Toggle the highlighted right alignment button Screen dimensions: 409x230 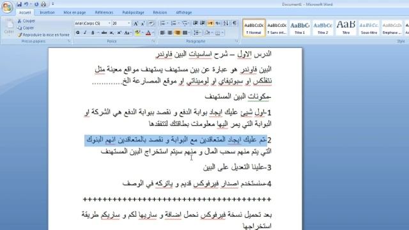click(178, 33)
